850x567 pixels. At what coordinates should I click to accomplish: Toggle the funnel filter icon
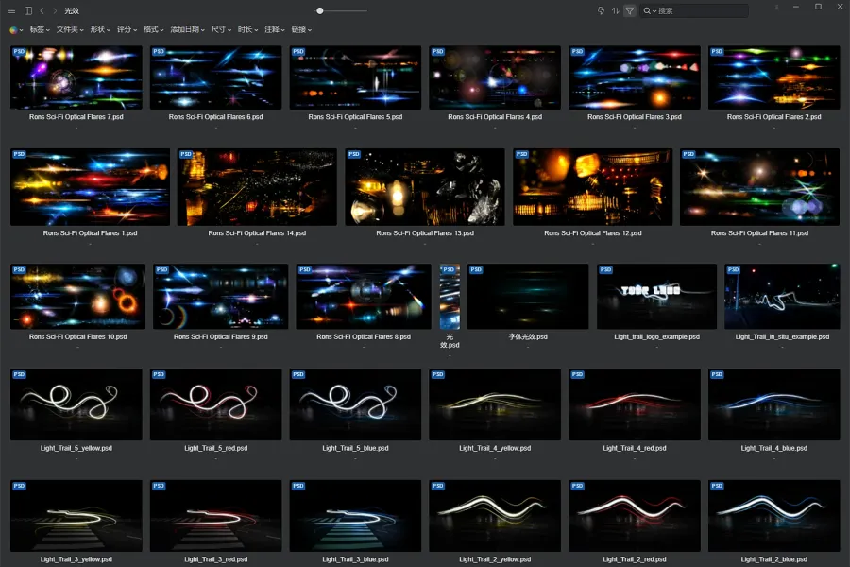[629, 10]
